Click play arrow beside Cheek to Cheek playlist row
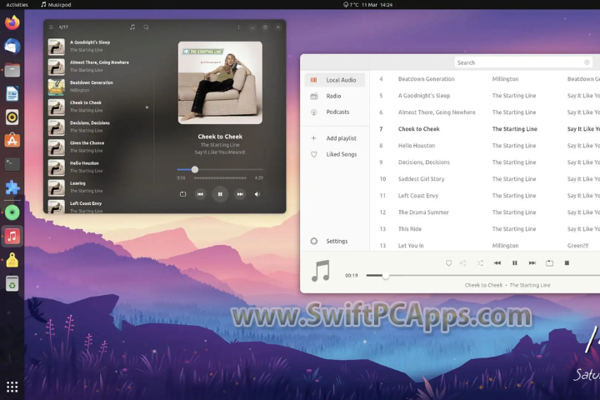Viewport: 600px width, 400px height. click(147, 107)
